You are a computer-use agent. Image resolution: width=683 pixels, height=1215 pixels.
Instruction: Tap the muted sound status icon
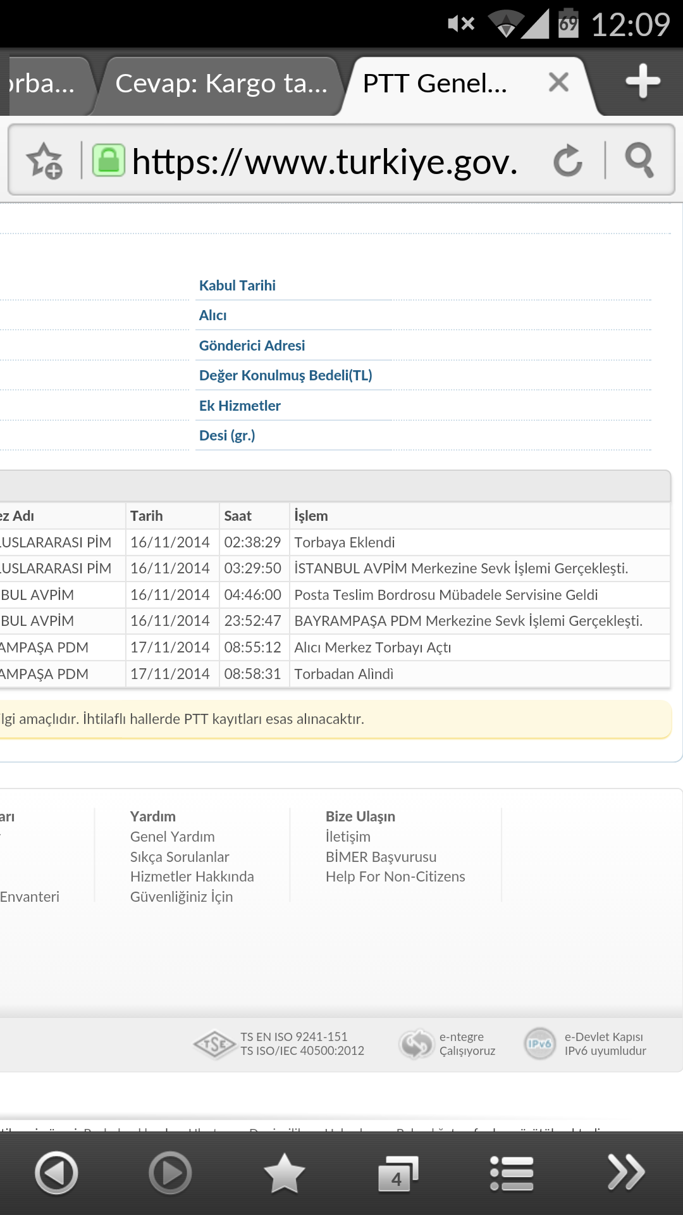461,24
